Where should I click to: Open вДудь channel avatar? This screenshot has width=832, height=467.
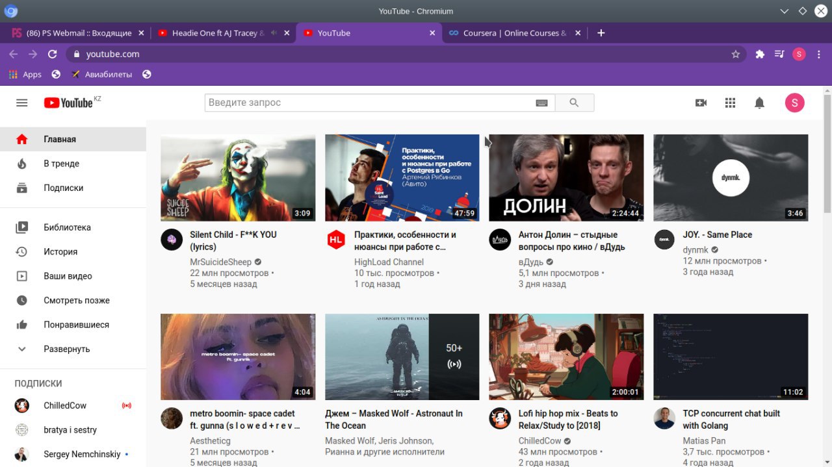click(x=500, y=240)
